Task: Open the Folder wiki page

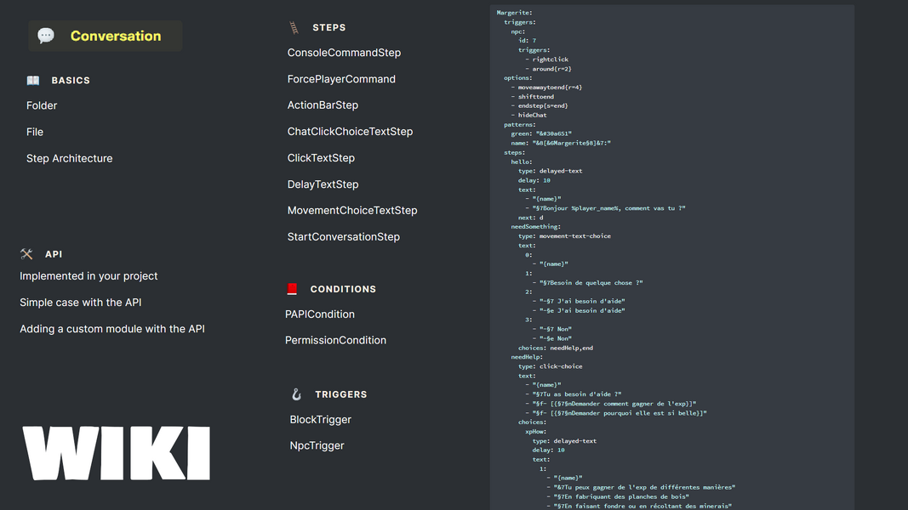Action: click(42, 105)
